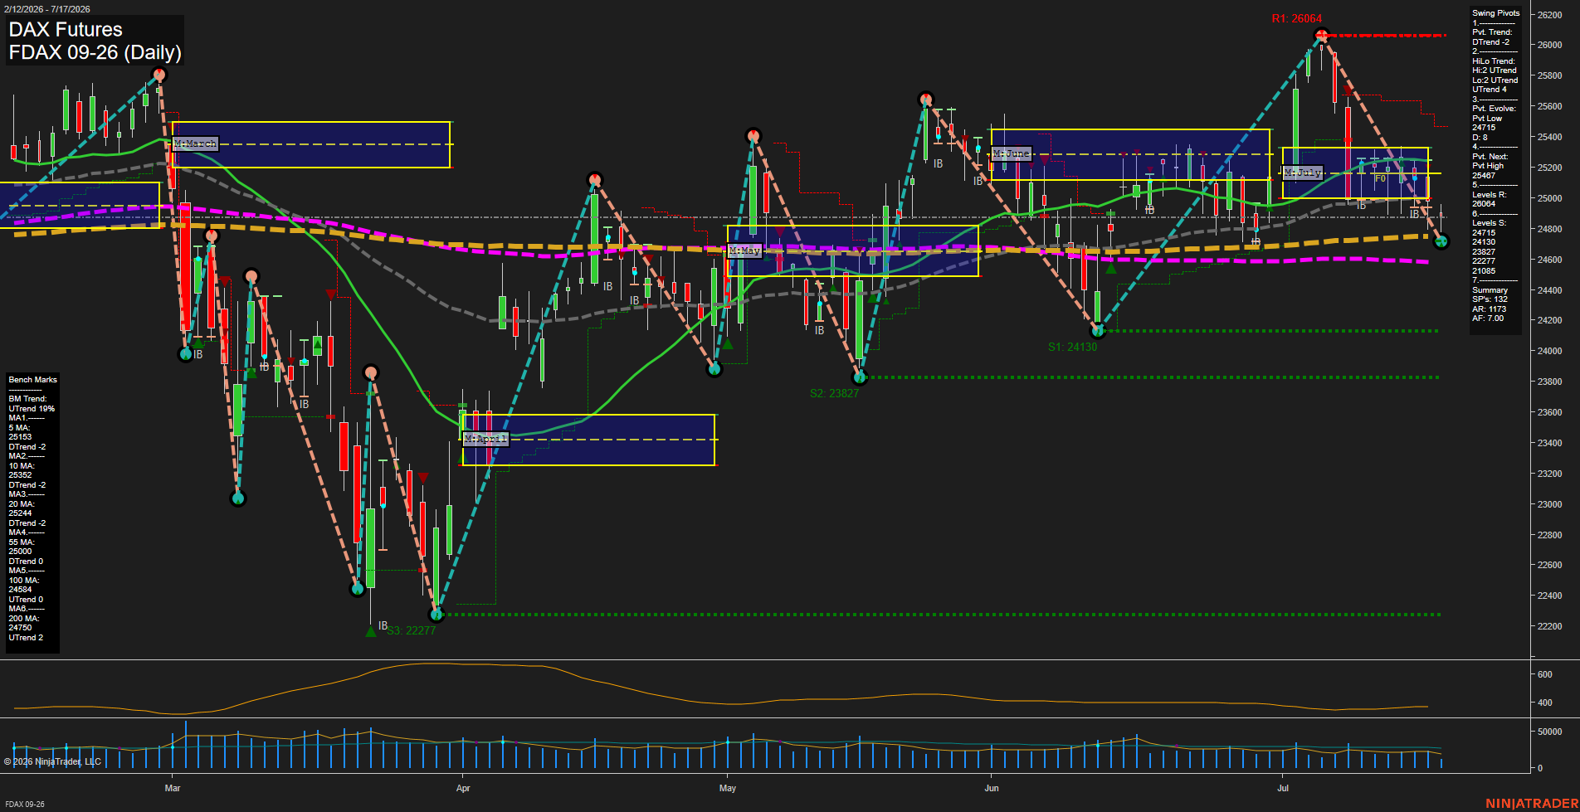Click the 2/12/2026 - 7/17/2026 date range
Viewport: 1580px width, 812px height.
(47, 9)
